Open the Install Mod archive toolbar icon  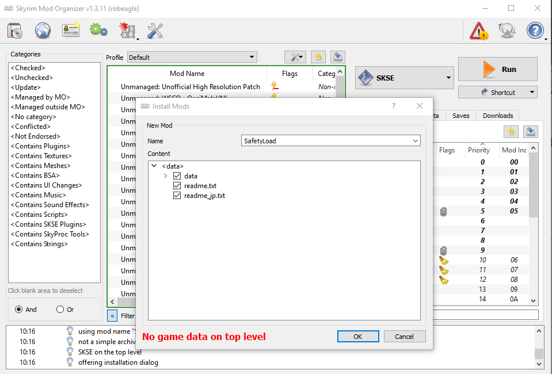[x=15, y=31]
